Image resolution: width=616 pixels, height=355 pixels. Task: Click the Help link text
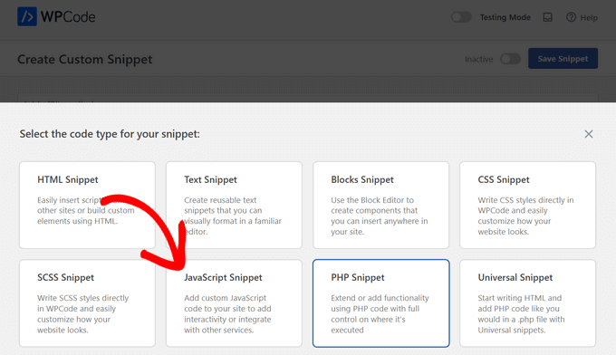(589, 18)
